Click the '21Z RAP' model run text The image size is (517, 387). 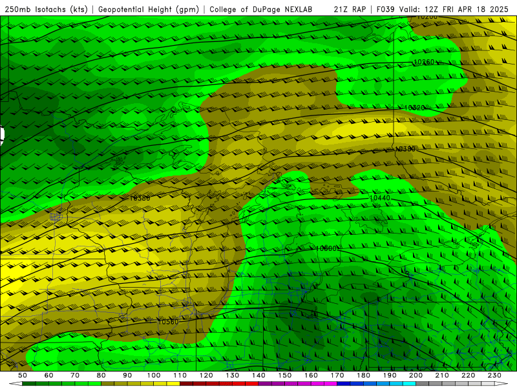point(350,10)
